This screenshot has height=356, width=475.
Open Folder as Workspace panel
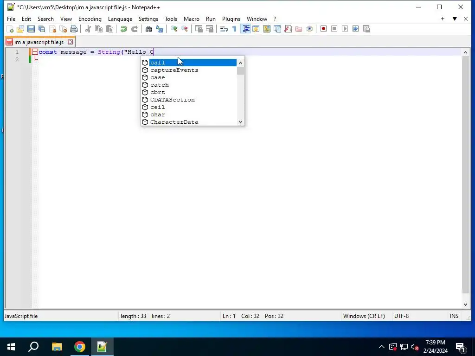pos(299,29)
